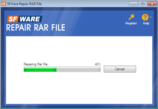This screenshot has height=109, width=158.
Task: Click the green repair progress bar
Action: [x=62, y=69]
